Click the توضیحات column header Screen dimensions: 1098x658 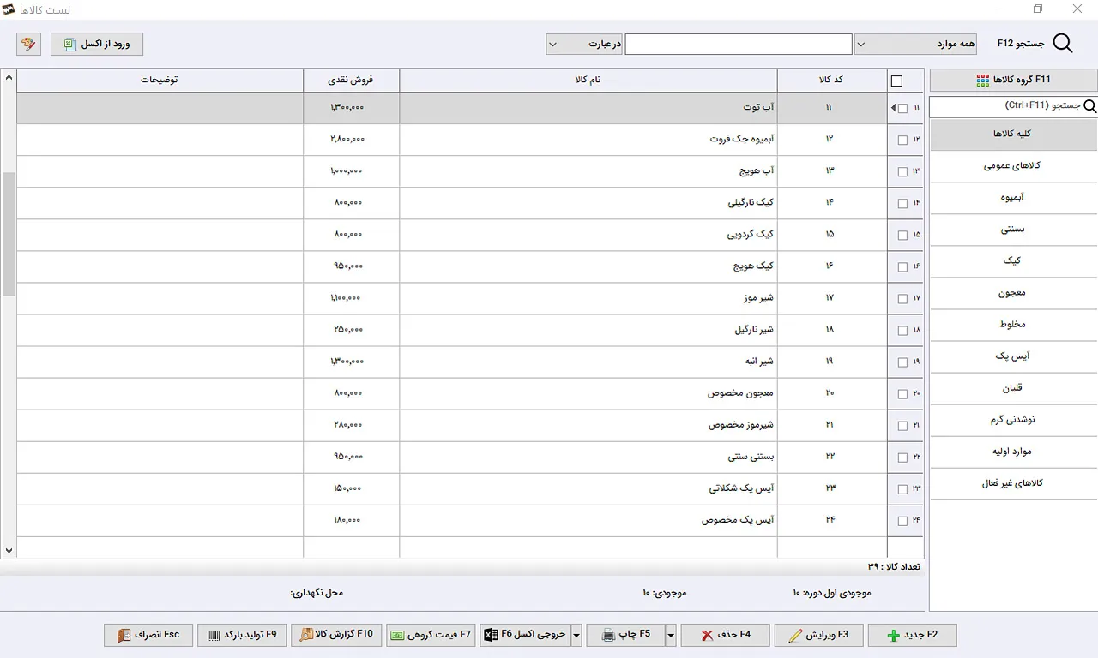click(160, 81)
